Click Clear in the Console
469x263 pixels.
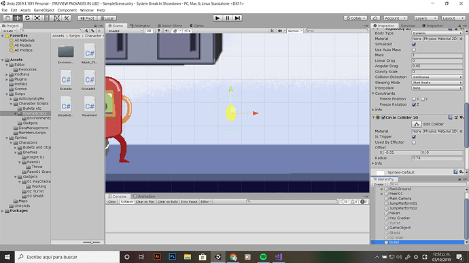112,201
